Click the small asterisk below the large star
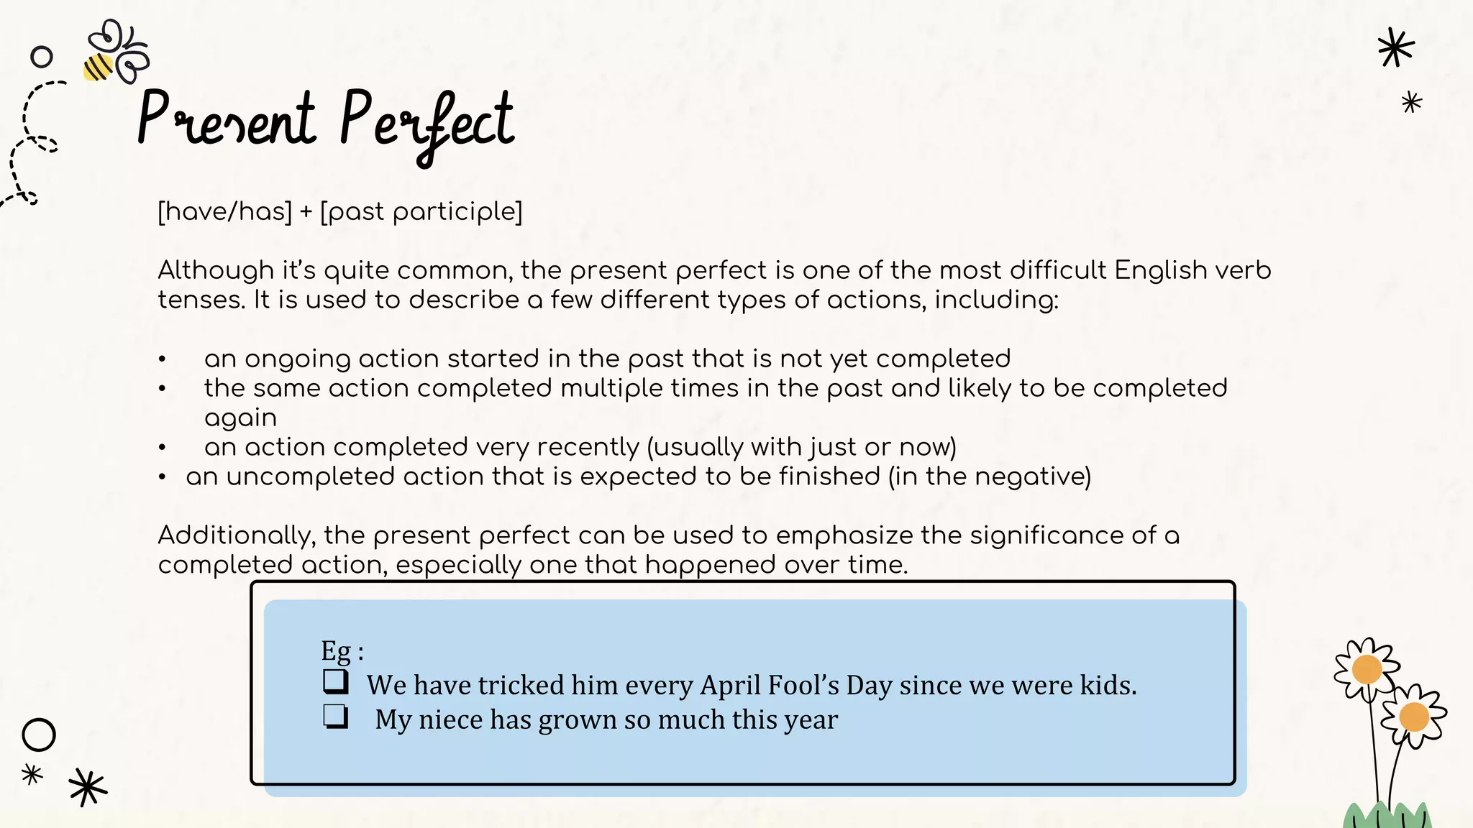 (x=1412, y=103)
